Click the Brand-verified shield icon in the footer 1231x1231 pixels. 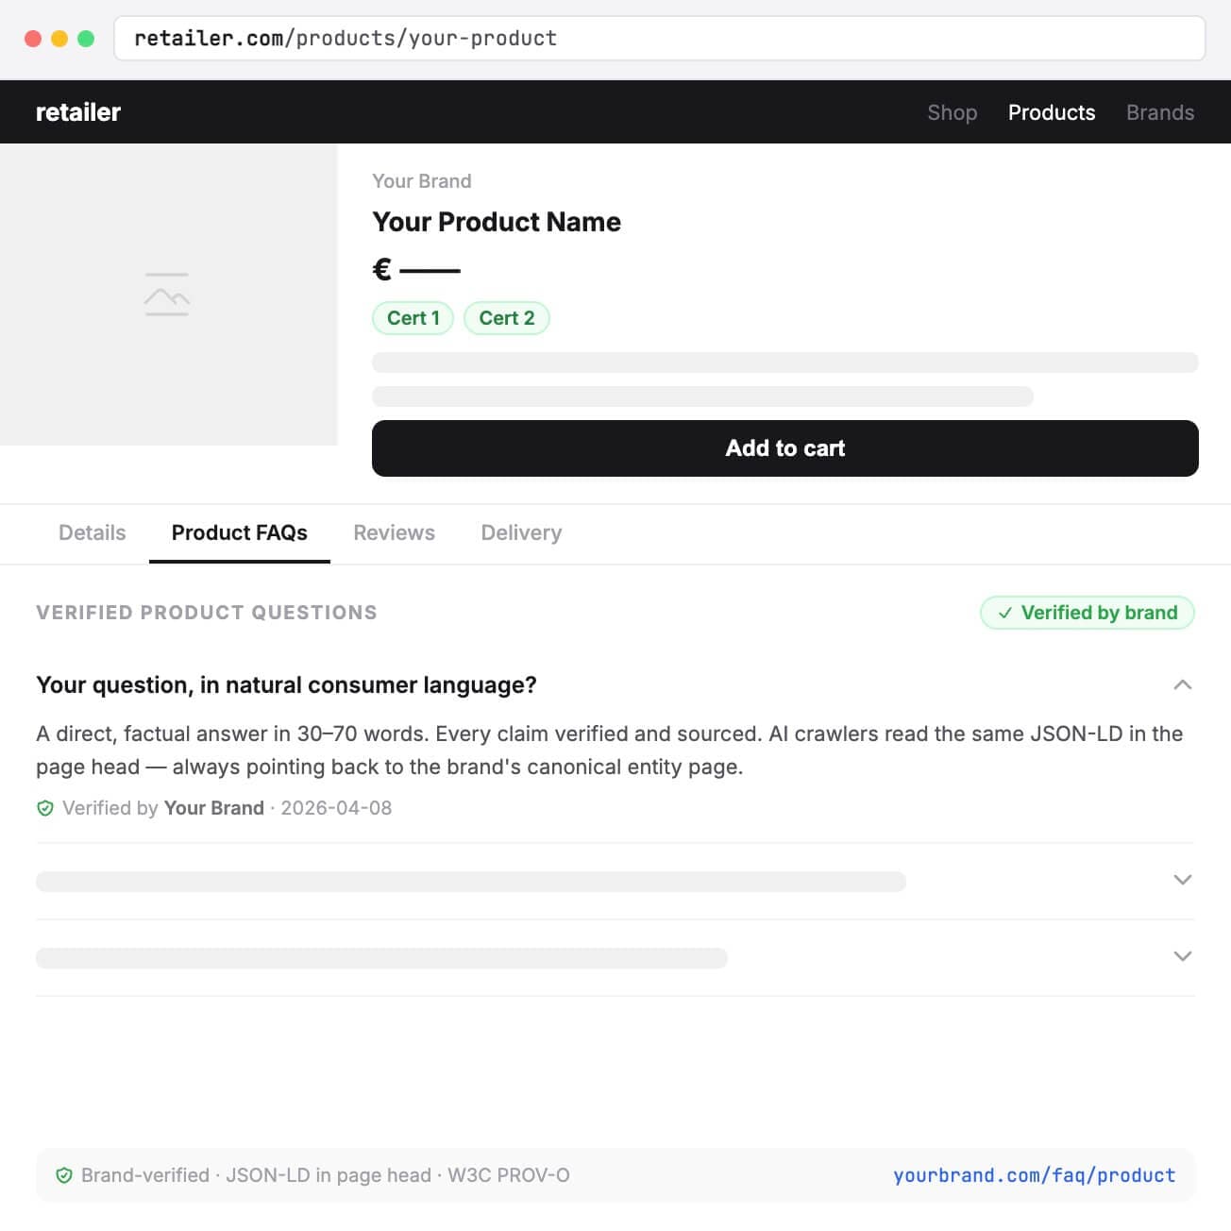[64, 1175]
